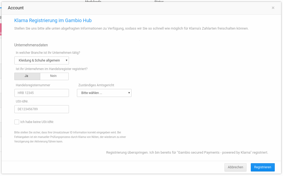283x176 pixels.
Task: Click the "Ich habe keine USt-IdNr." label text
Action: (x=37, y=122)
